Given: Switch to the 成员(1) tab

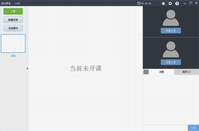Looking at the screenshot, I should 186,72.
